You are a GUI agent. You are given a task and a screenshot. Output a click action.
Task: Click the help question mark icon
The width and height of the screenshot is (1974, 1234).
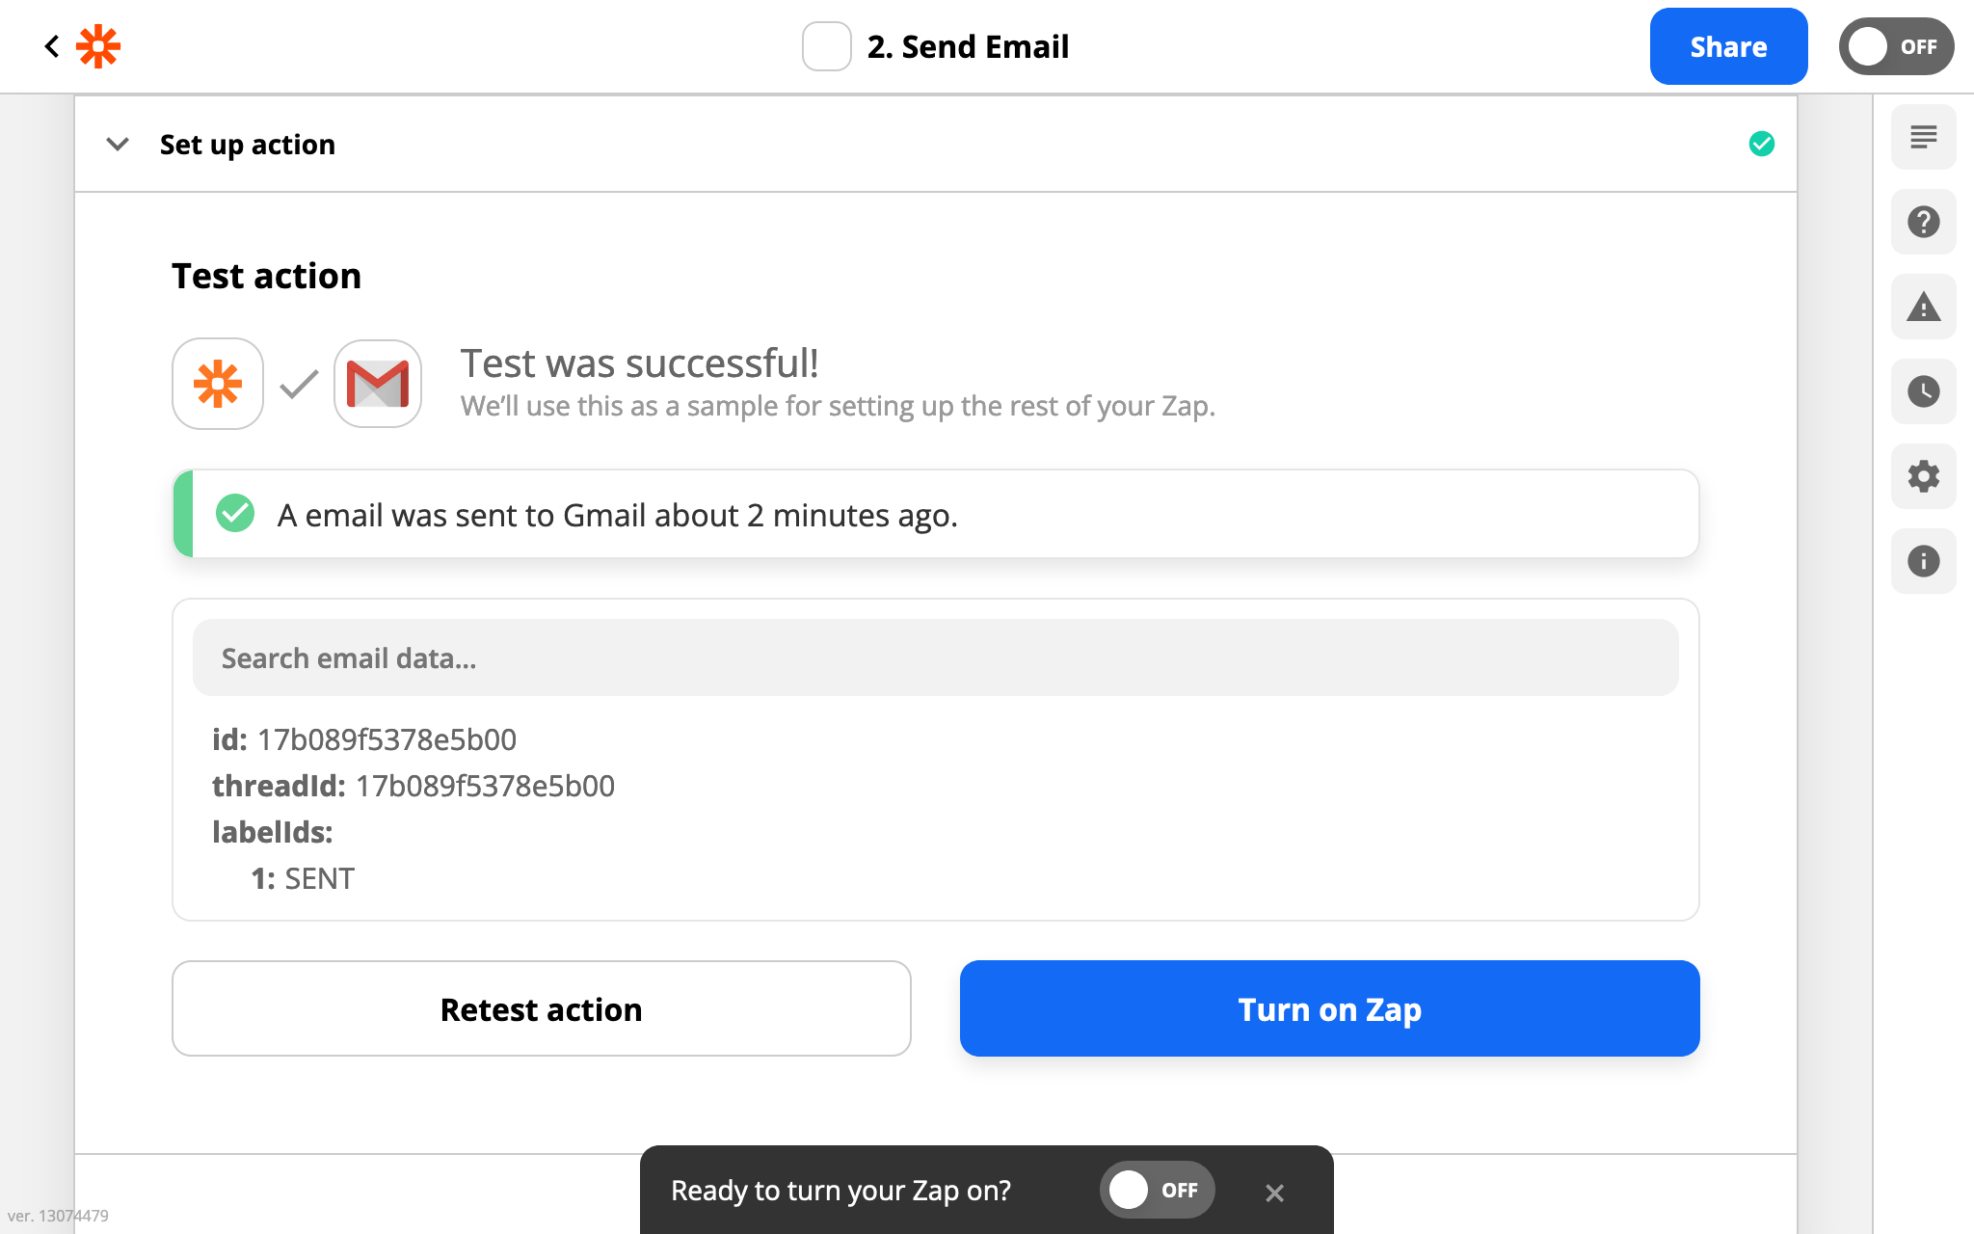pos(1924,221)
